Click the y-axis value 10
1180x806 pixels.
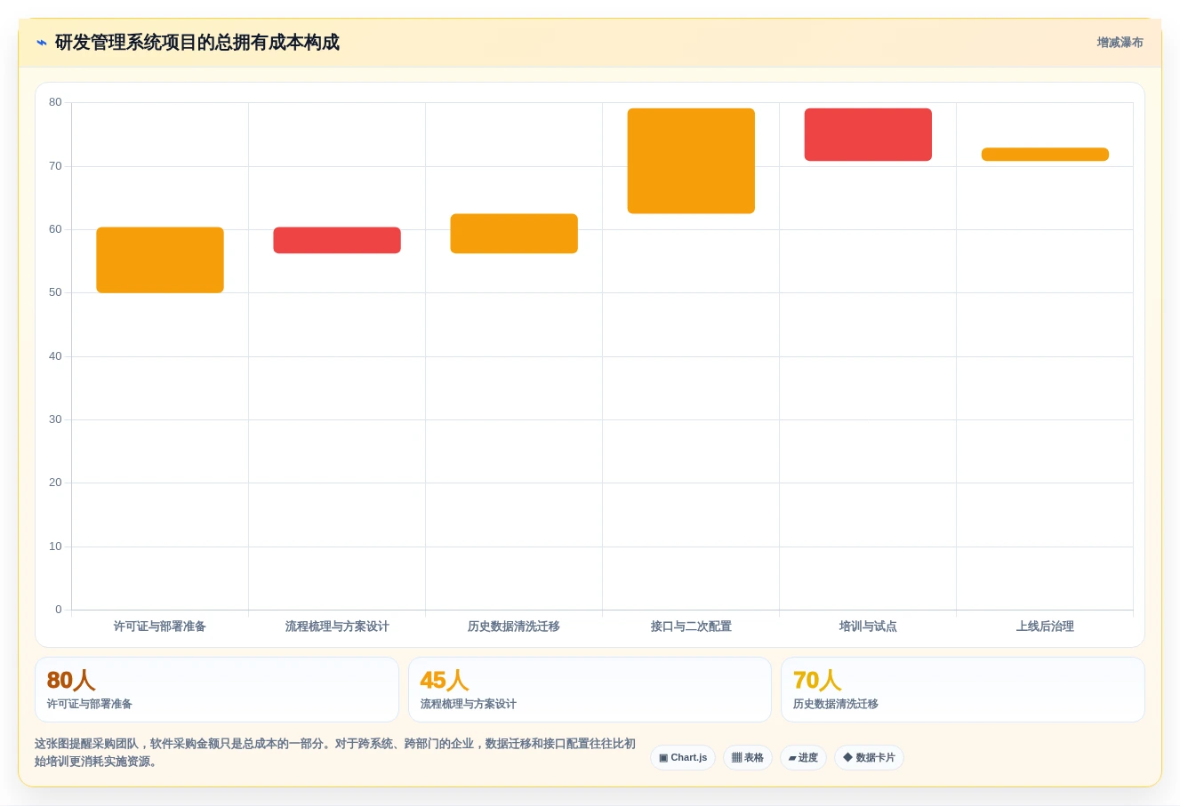pyautogui.click(x=55, y=547)
